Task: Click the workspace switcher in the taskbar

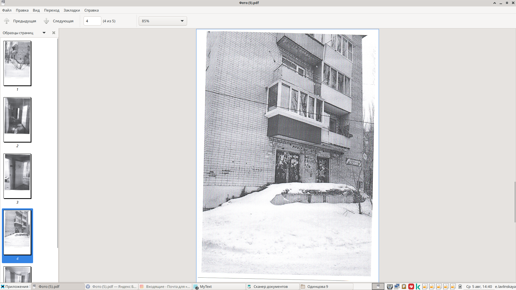Action: coord(378,287)
